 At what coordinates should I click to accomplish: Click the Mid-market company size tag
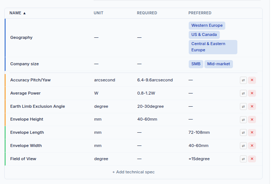click(219, 64)
